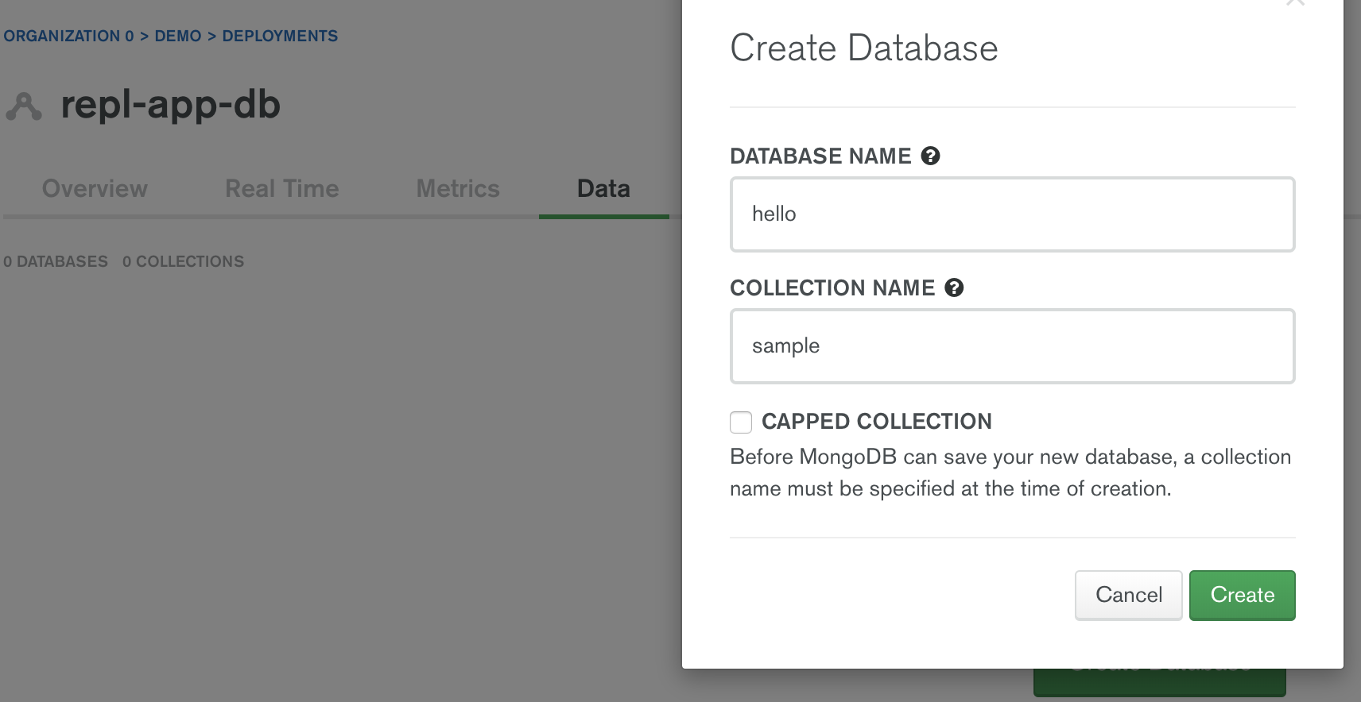Click the Collection Name field containing sample
This screenshot has width=1361, height=702.
click(1012, 346)
